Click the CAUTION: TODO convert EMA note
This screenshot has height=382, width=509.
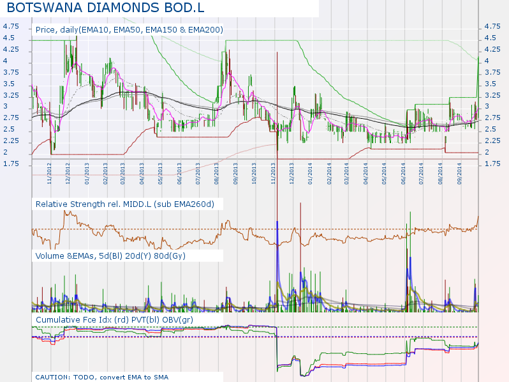point(102,377)
